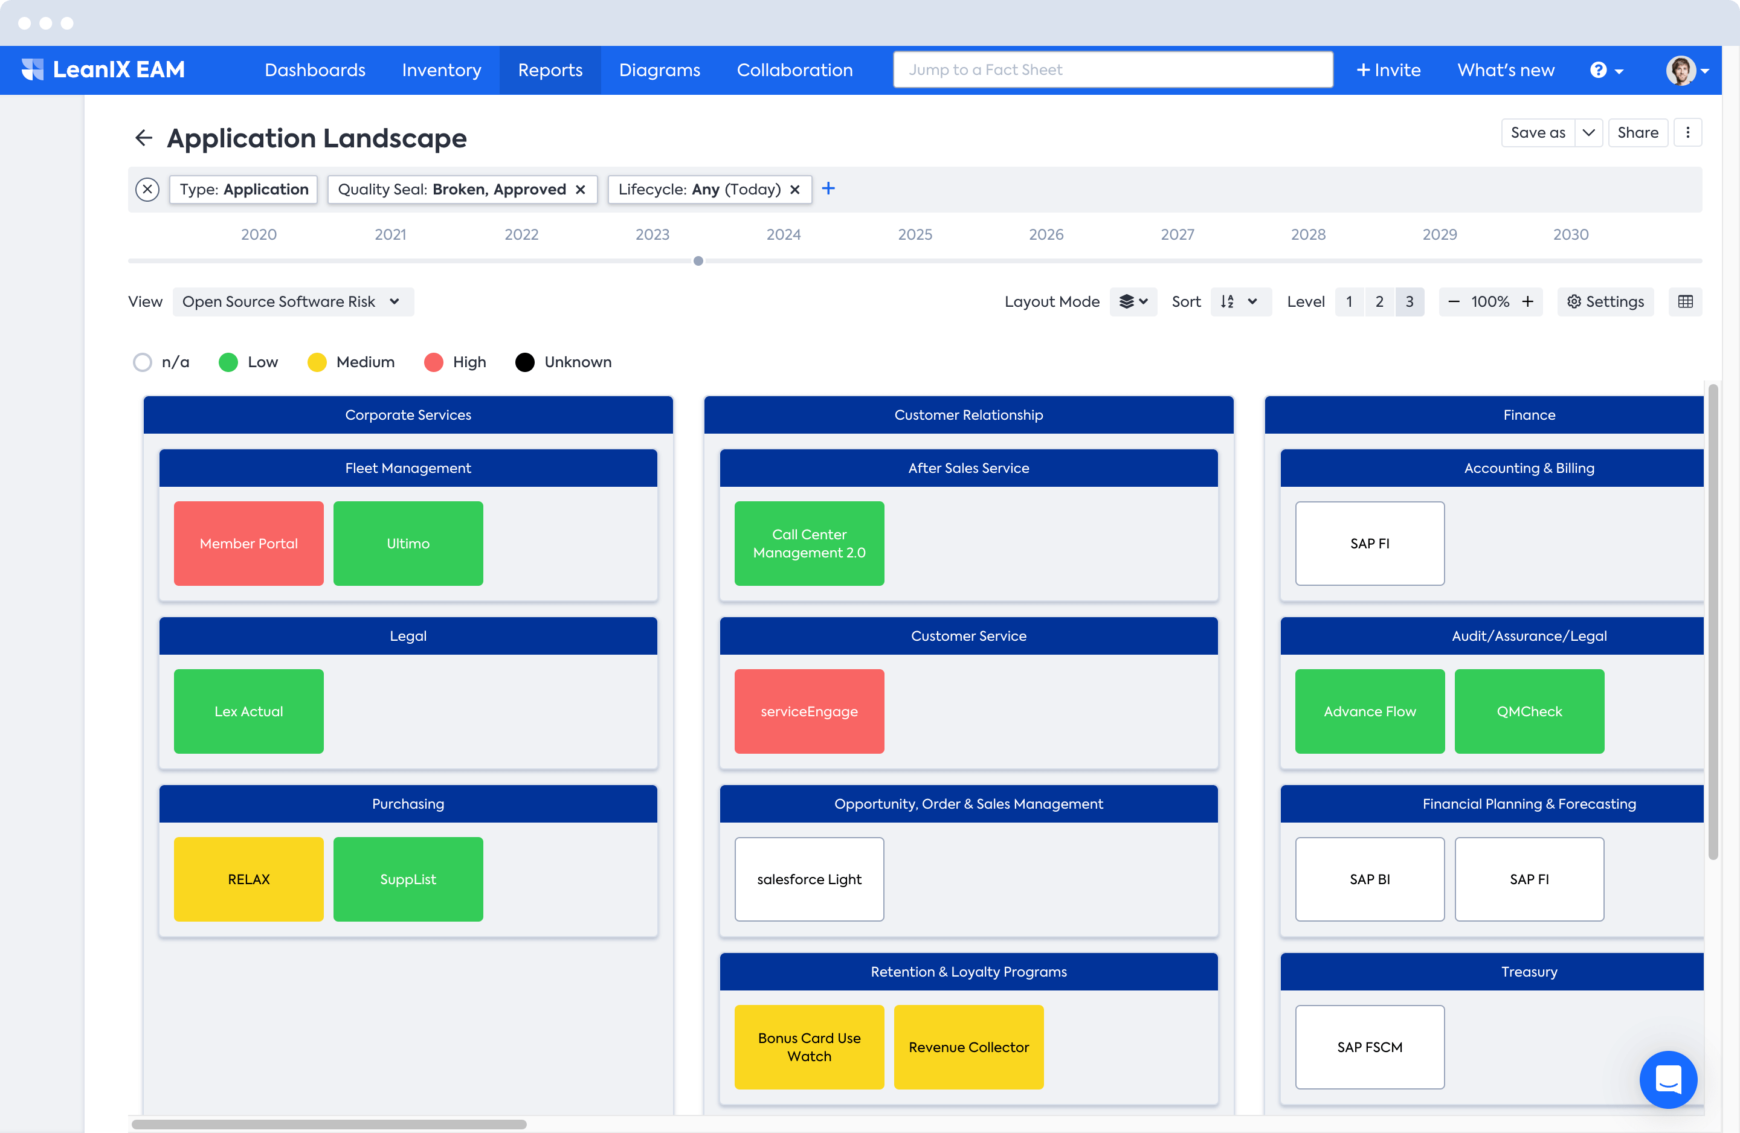Open the user avatar menu
This screenshot has width=1740, height=1133.
click(1687, 70)
